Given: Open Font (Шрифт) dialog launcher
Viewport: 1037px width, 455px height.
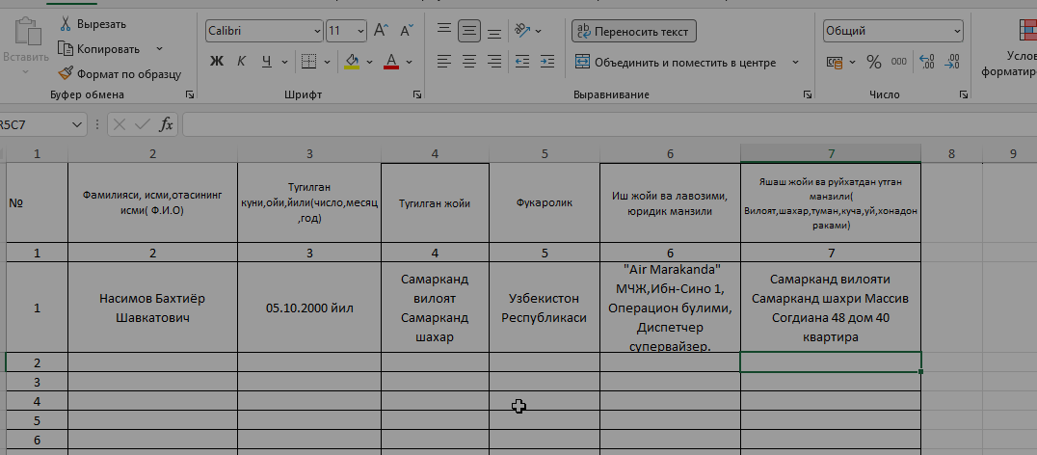Looking at the screenshot, I should click(417, 95).
